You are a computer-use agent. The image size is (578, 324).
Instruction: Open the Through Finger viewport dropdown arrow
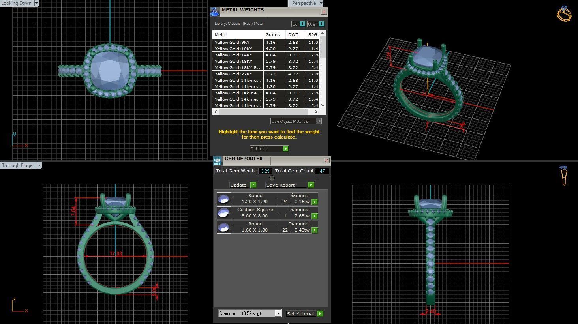coord(39,165)
